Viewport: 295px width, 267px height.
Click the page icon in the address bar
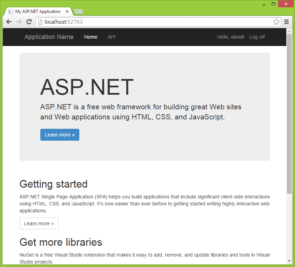pos(39,22)
